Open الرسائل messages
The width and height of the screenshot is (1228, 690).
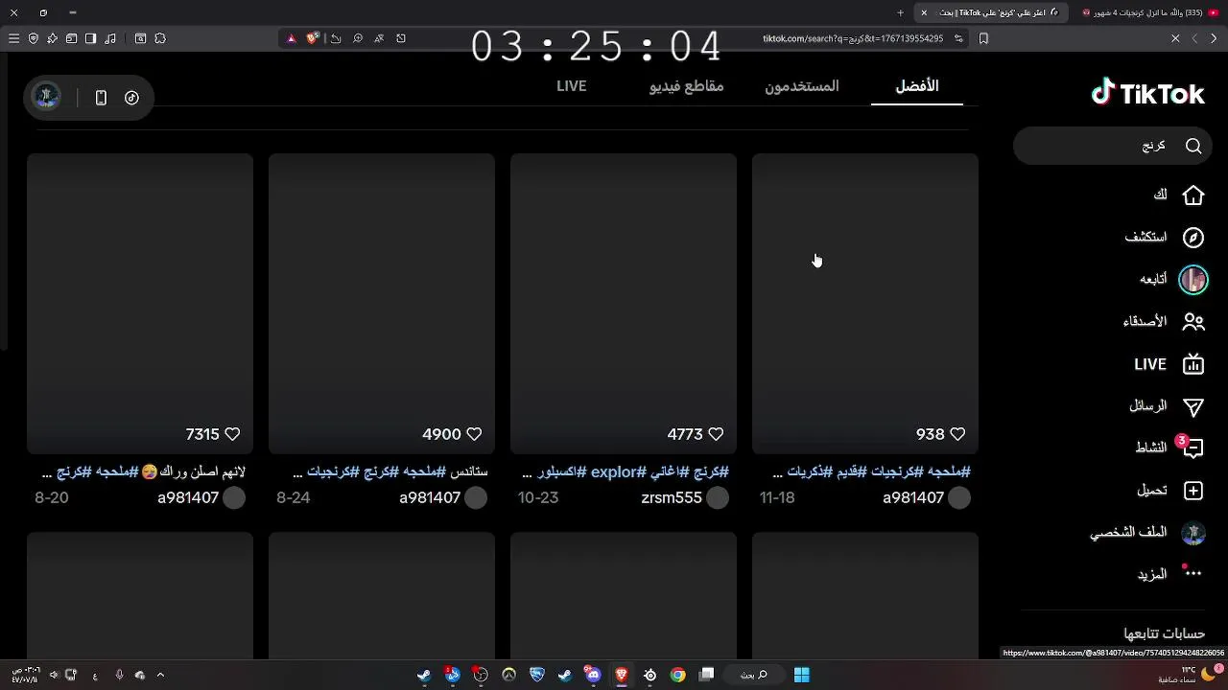[1166, 406]
